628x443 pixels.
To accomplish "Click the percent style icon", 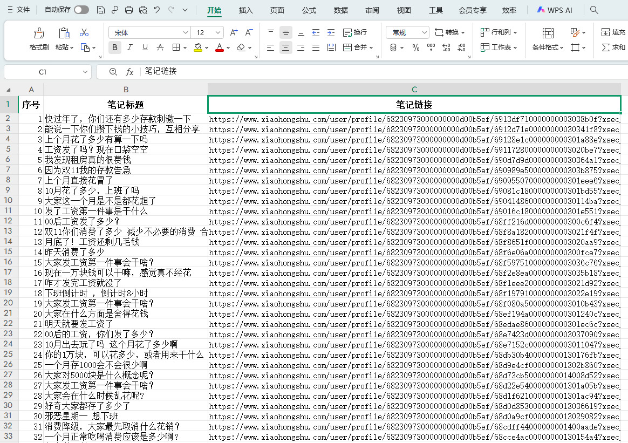I will [x=415, y=47].
